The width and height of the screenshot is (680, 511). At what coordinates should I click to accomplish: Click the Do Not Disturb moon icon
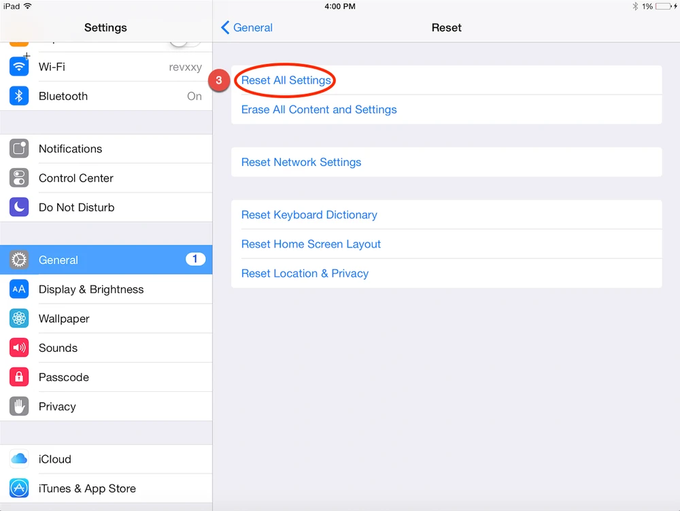point(18,207)
